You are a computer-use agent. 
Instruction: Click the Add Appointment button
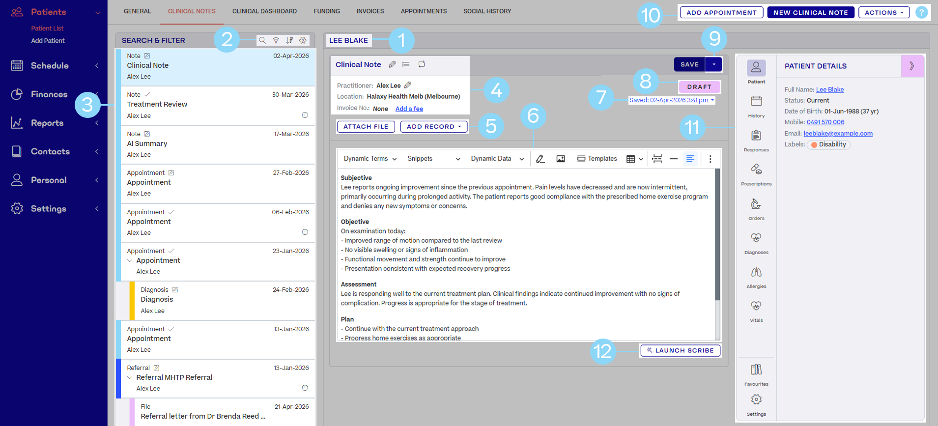tap(721, 12)
